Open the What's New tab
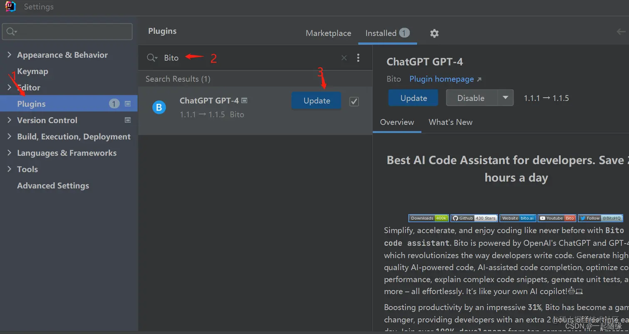The image size is (629, 334). [x=451, y=122]
